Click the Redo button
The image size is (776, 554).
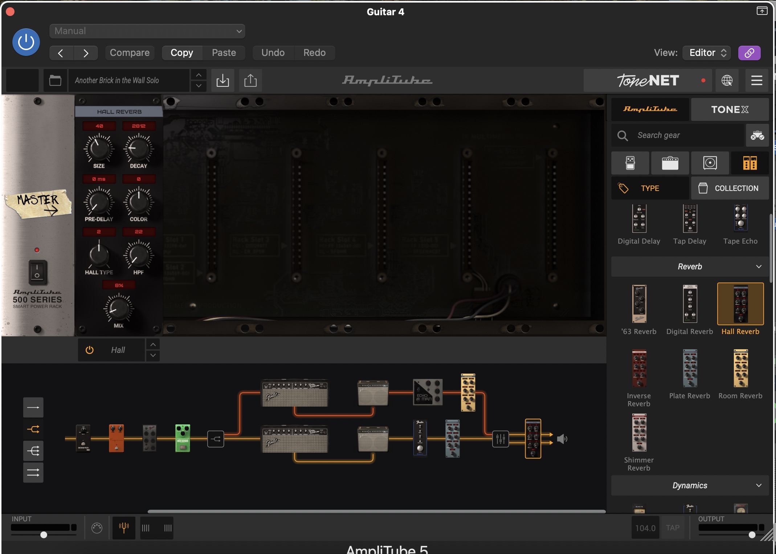[314, 53]
